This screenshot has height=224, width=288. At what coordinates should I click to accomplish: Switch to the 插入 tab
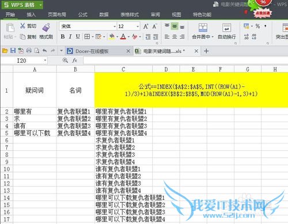[31, 14]
